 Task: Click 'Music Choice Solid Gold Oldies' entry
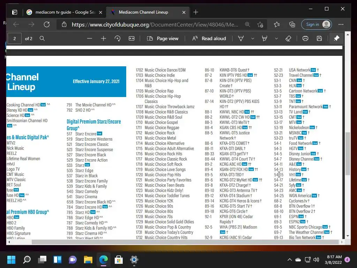point(169,222)
